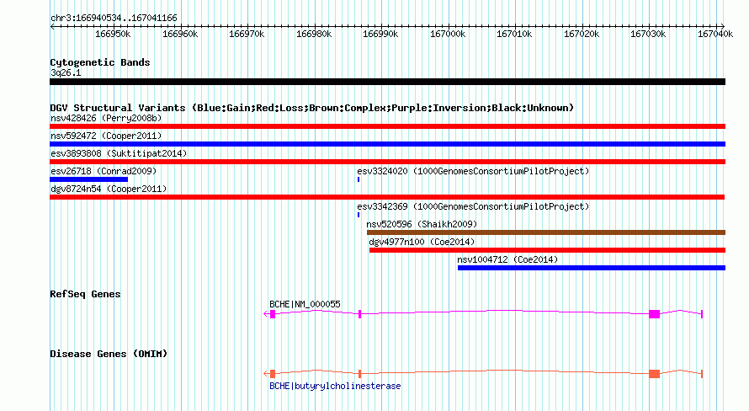Click the chr3:166940534..167041166 coordinate label
The width and height of the screenshot is (749, 411).
tap(114, 18)
